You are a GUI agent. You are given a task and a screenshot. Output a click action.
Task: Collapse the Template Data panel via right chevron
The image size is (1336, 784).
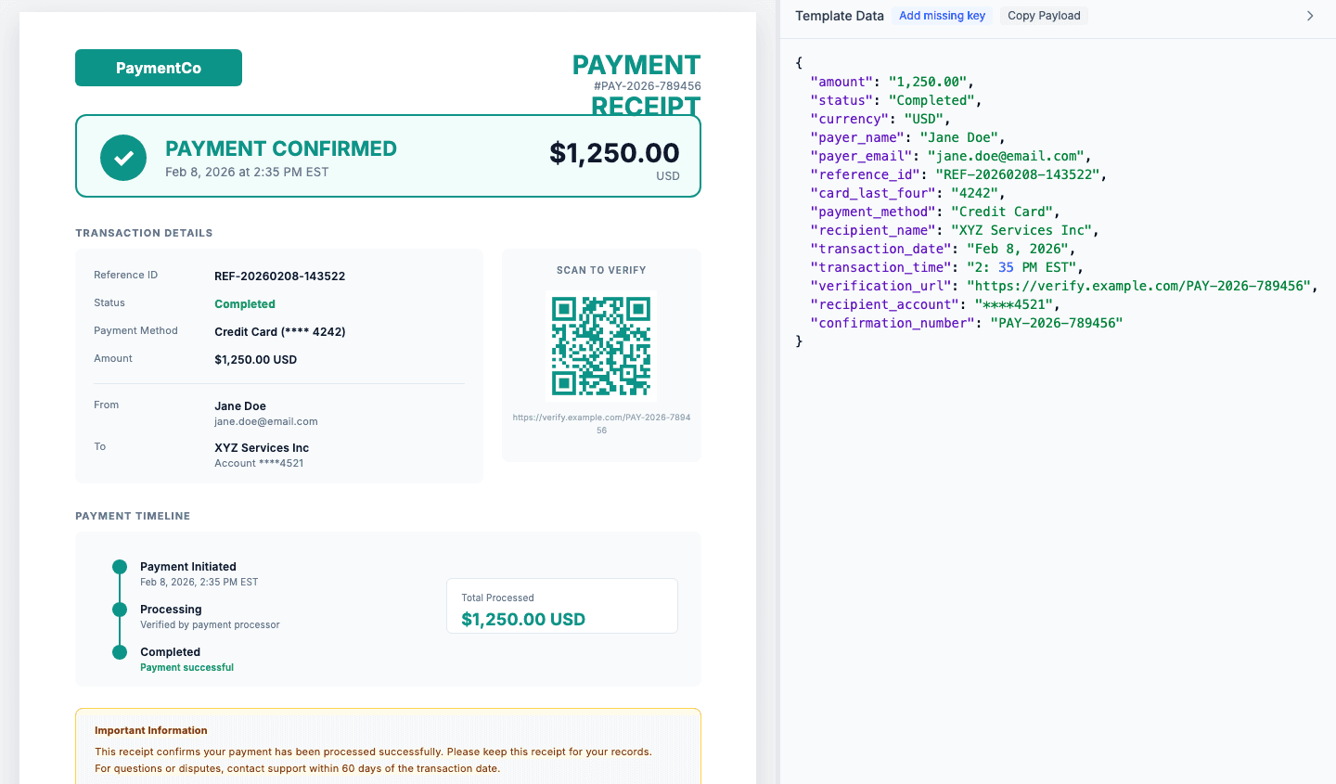click(x=1310, y=16)
